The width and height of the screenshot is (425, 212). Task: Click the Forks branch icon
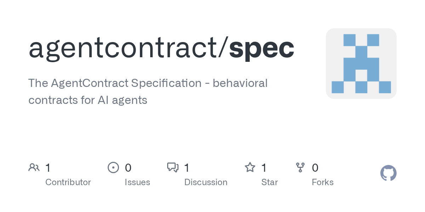(x=300, y=167)
